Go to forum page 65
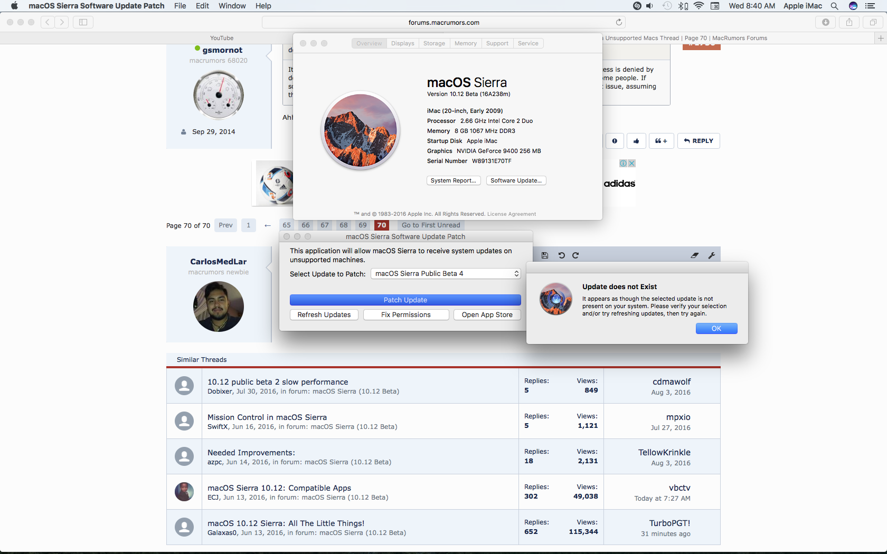The image size is (887, 554). tap(287, 225)
